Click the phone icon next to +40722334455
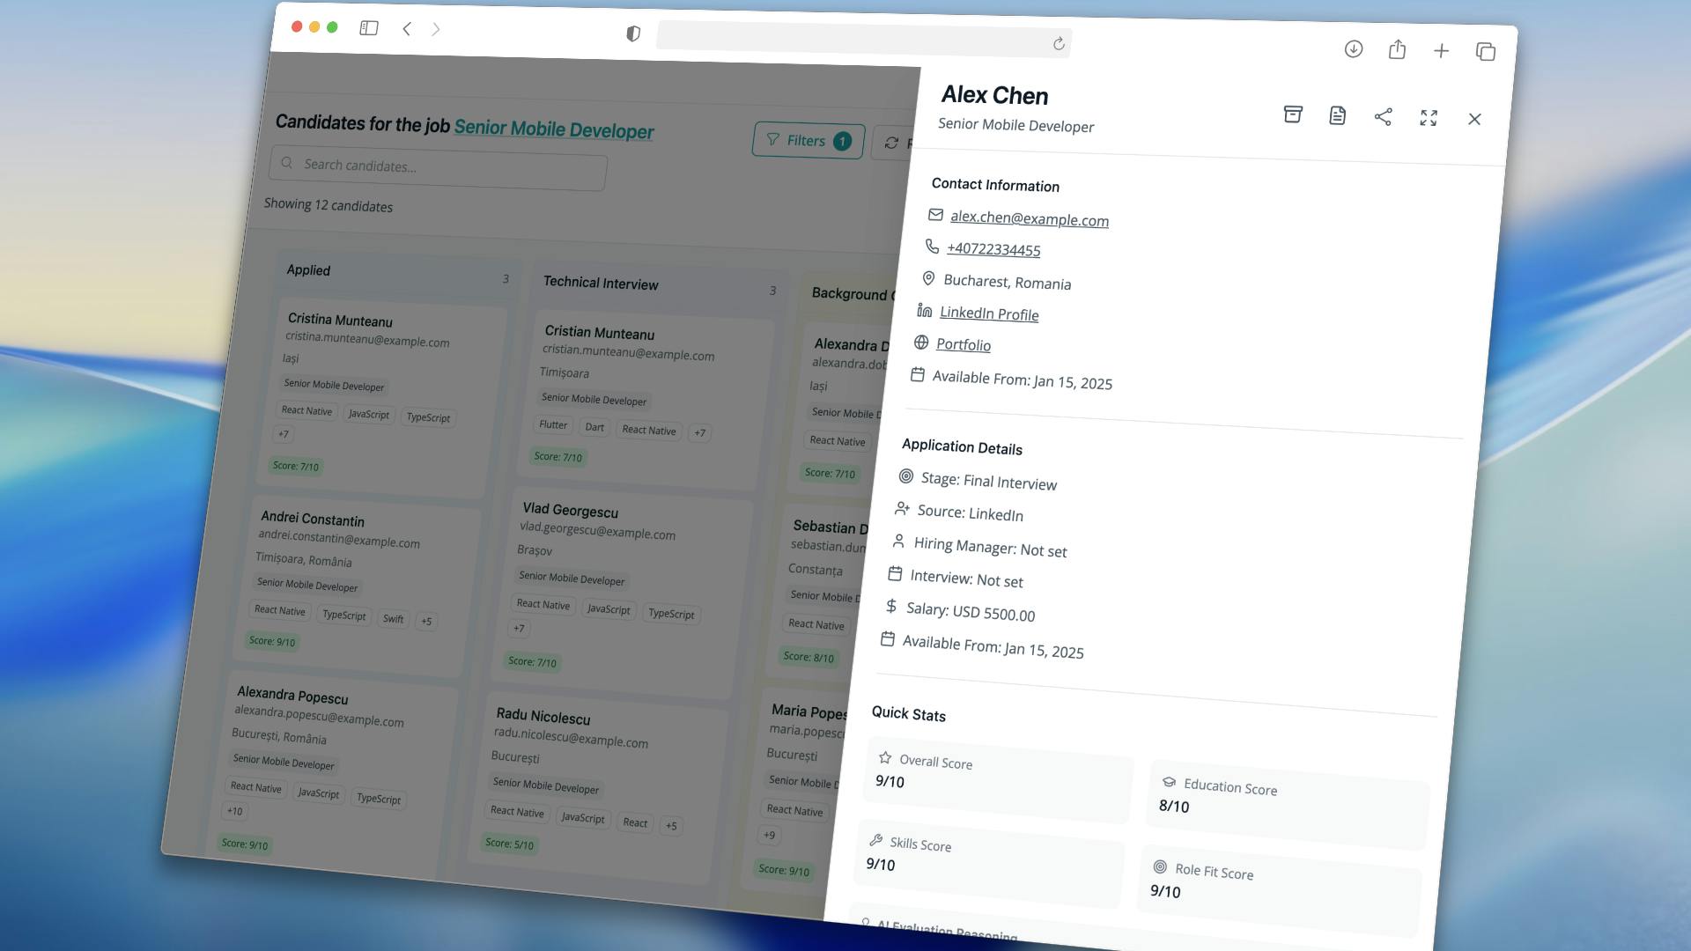This screenshot has height=951, width=1691. tap(932, 247)
